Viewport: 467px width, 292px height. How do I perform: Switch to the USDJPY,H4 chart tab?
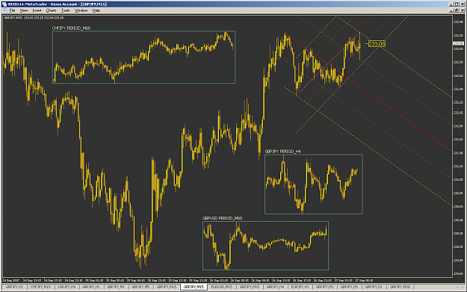(x=66, y=287)
